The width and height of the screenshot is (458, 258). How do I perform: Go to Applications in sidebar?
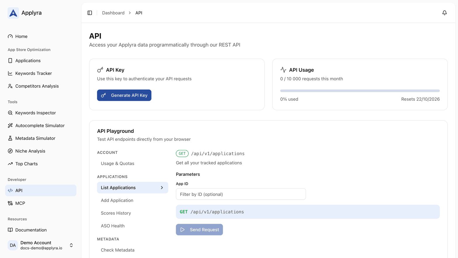41,61
